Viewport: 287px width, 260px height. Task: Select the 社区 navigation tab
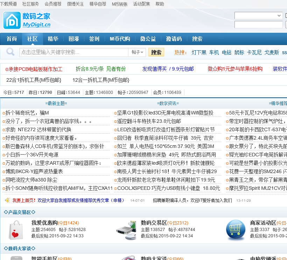[32, 39]
